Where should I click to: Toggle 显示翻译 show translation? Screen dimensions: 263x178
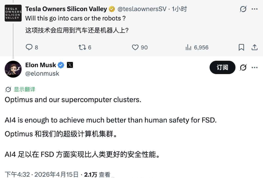point(21,89)
